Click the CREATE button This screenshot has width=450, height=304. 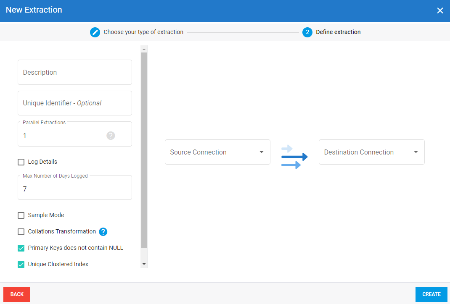click(431, 294)
